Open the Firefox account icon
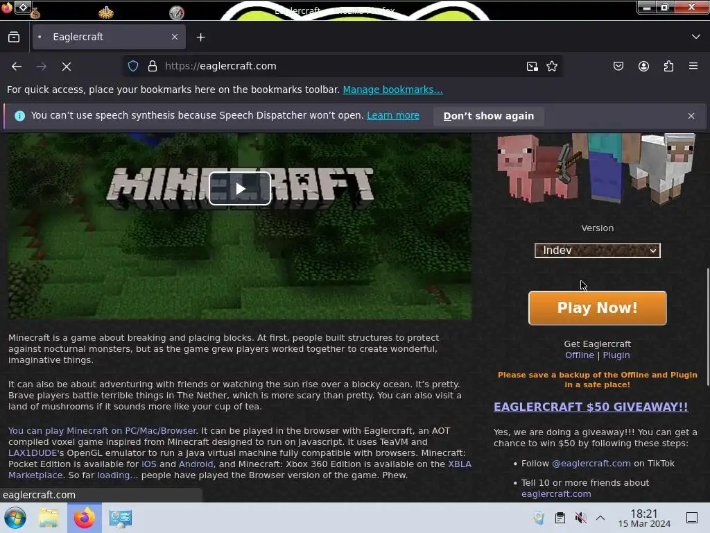The width and height of the screenshot is (710, 533). point(643,66)
